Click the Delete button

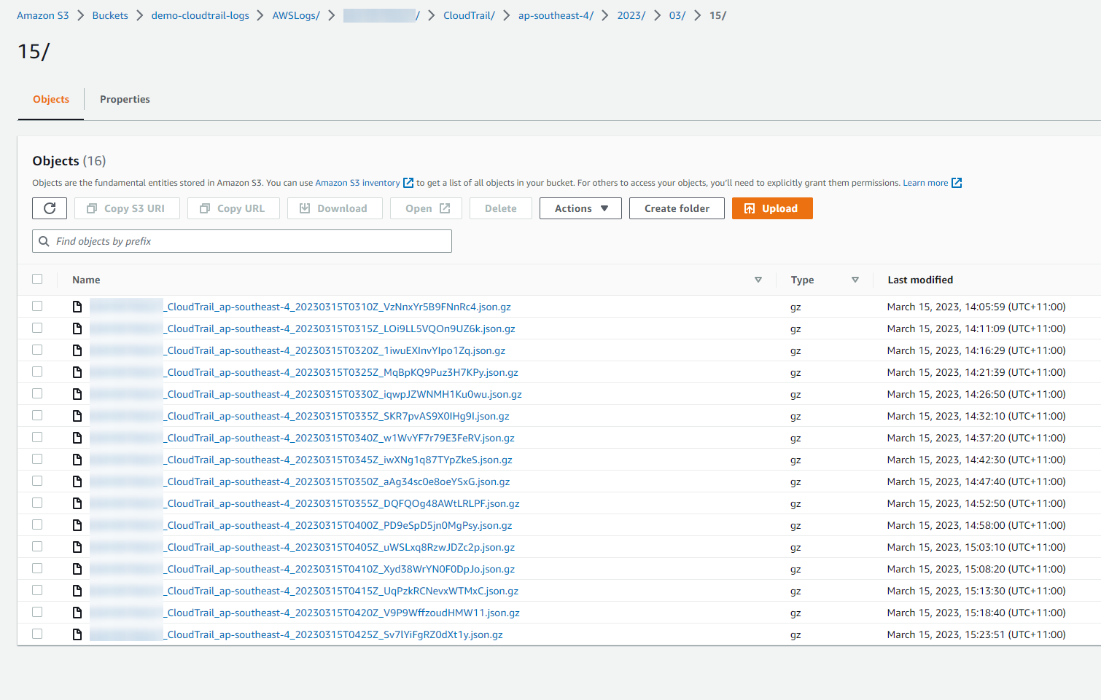click(x=501, y=208)
